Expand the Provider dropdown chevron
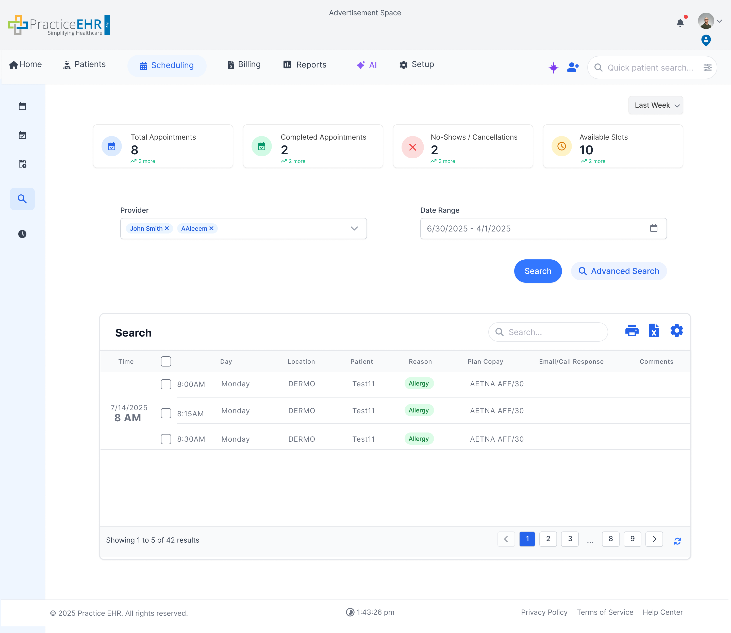Screen dimensions: 731x633 click(x=354, y=228)
